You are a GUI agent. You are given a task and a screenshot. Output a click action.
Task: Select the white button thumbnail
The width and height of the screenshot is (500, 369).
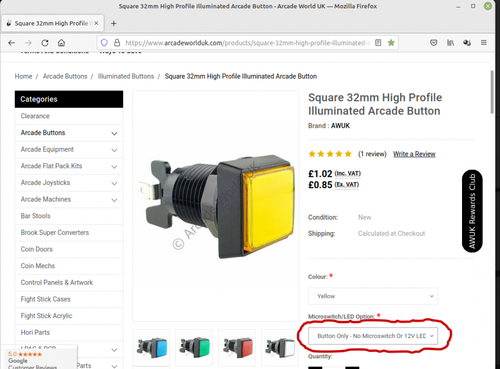click(279, 348)
